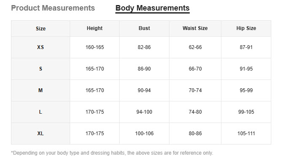Click the Size column header
Screen dimensions: 281x161
point(41,28)
